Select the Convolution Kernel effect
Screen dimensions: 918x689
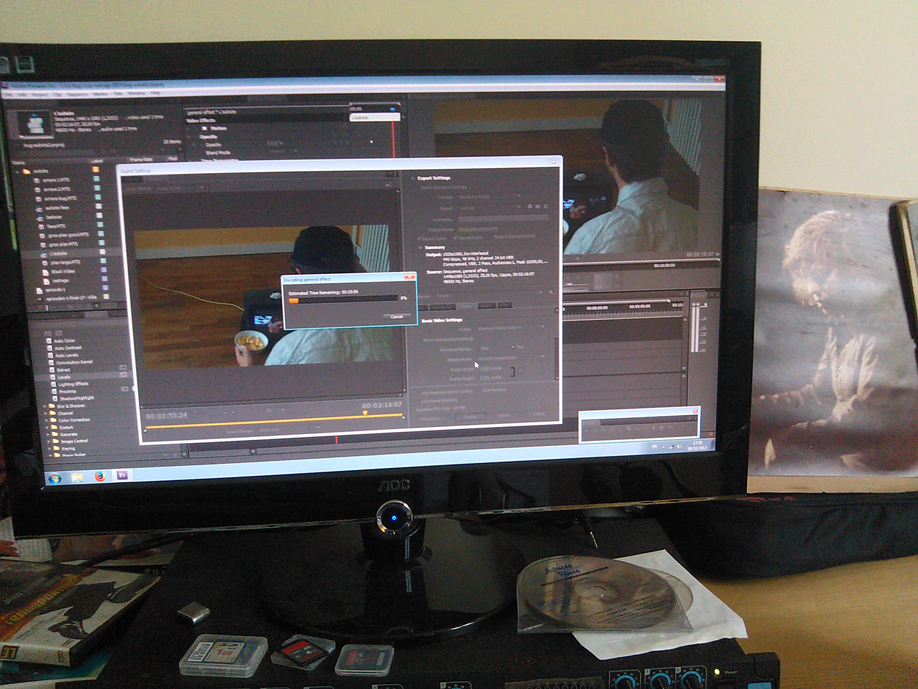click(x=74, y=362)
